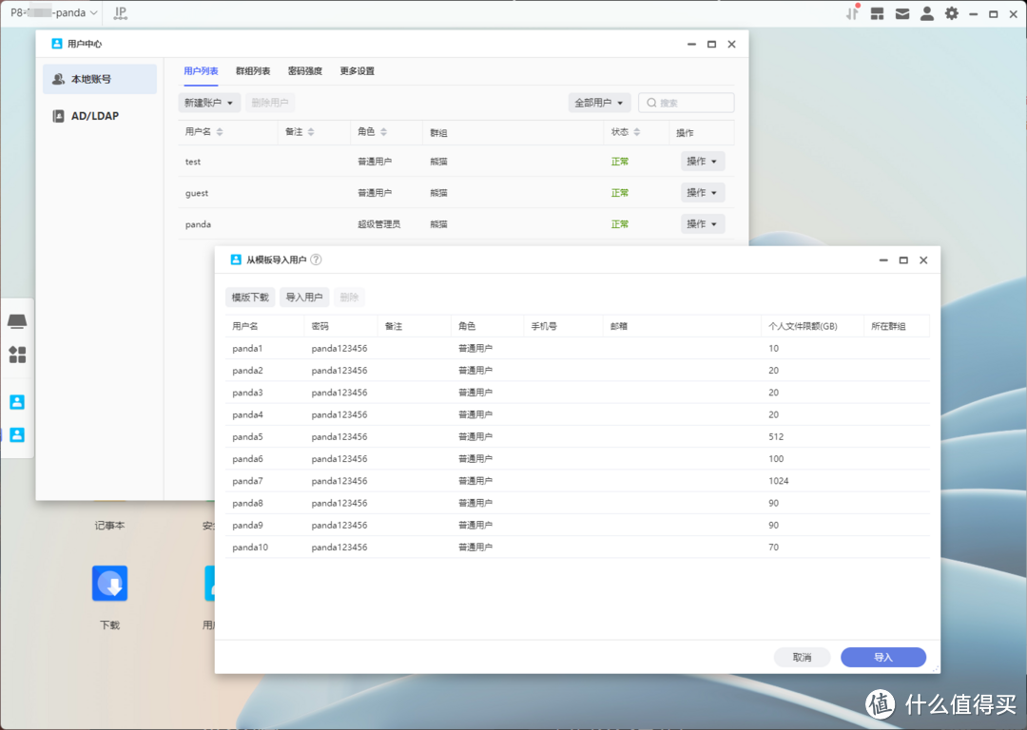
Task: Open the mail notification icon in top bar
Action: pos(901,12)
